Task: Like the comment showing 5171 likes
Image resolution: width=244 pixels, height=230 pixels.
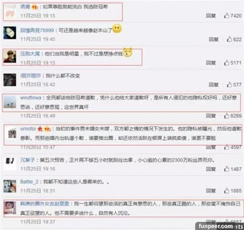Action: [227, 63]
